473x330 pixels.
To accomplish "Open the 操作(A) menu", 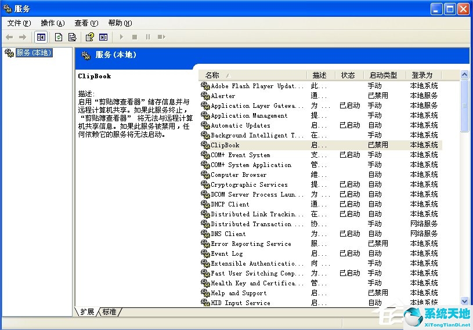I will coord(53,23).
